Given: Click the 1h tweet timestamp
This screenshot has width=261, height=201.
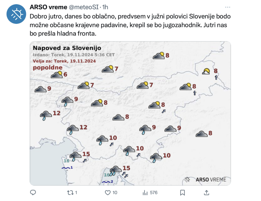Looking at the screenshot, I should [x=105, y=7].
